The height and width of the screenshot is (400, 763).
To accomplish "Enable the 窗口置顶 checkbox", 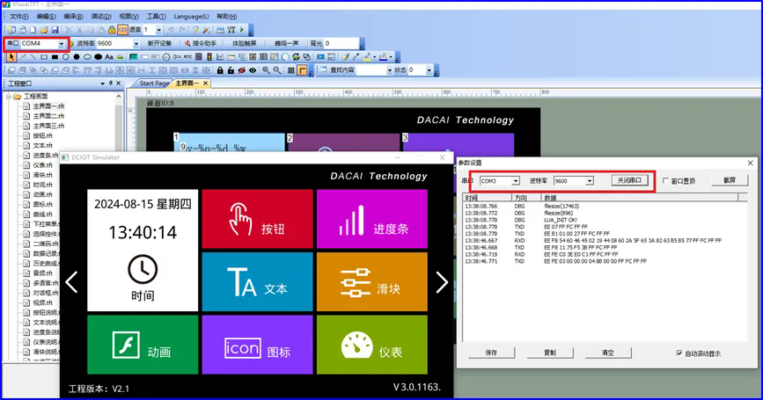I will tap(665, 181).
